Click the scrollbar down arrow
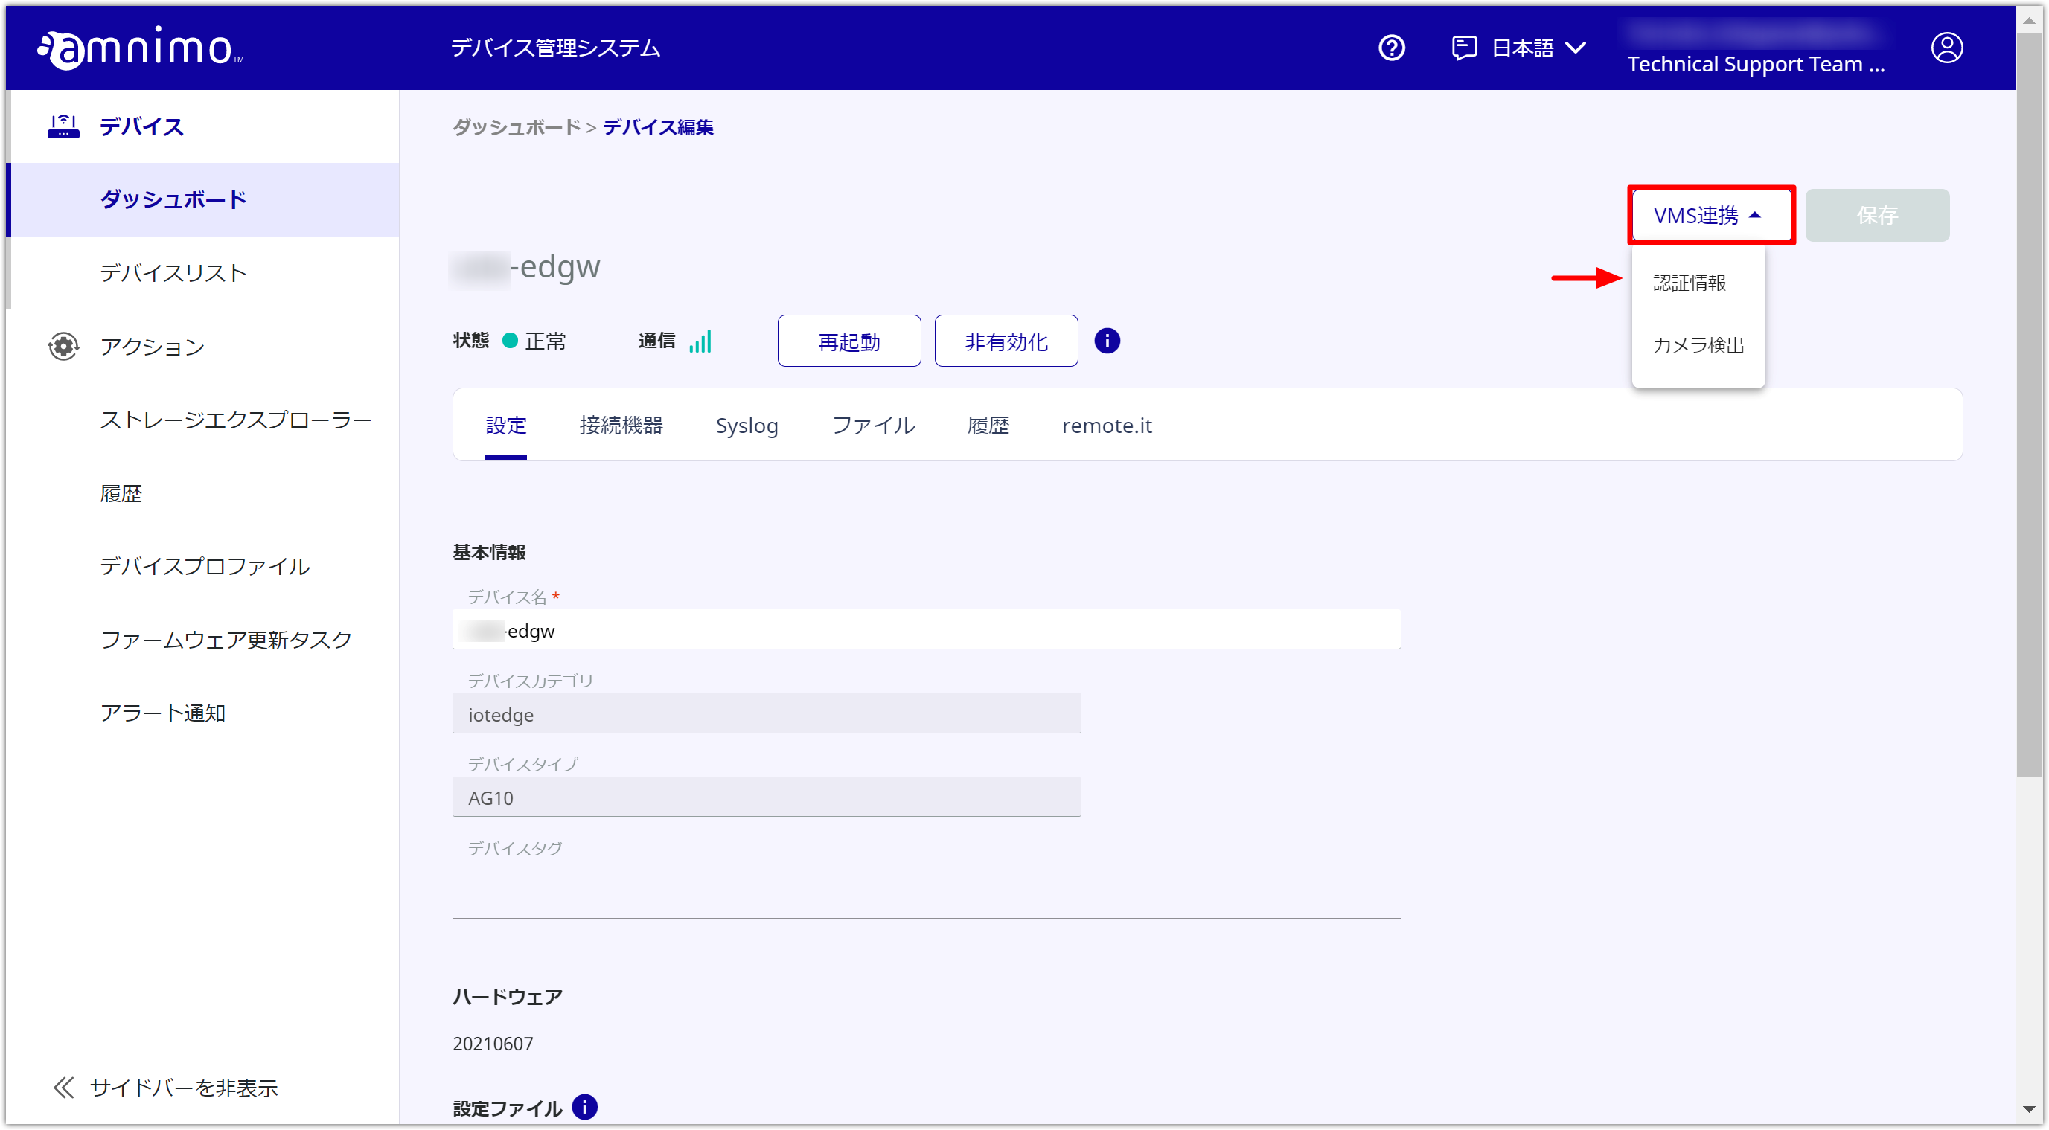Screen dimensions: 2049x1130 (x=2027, y=1108)
